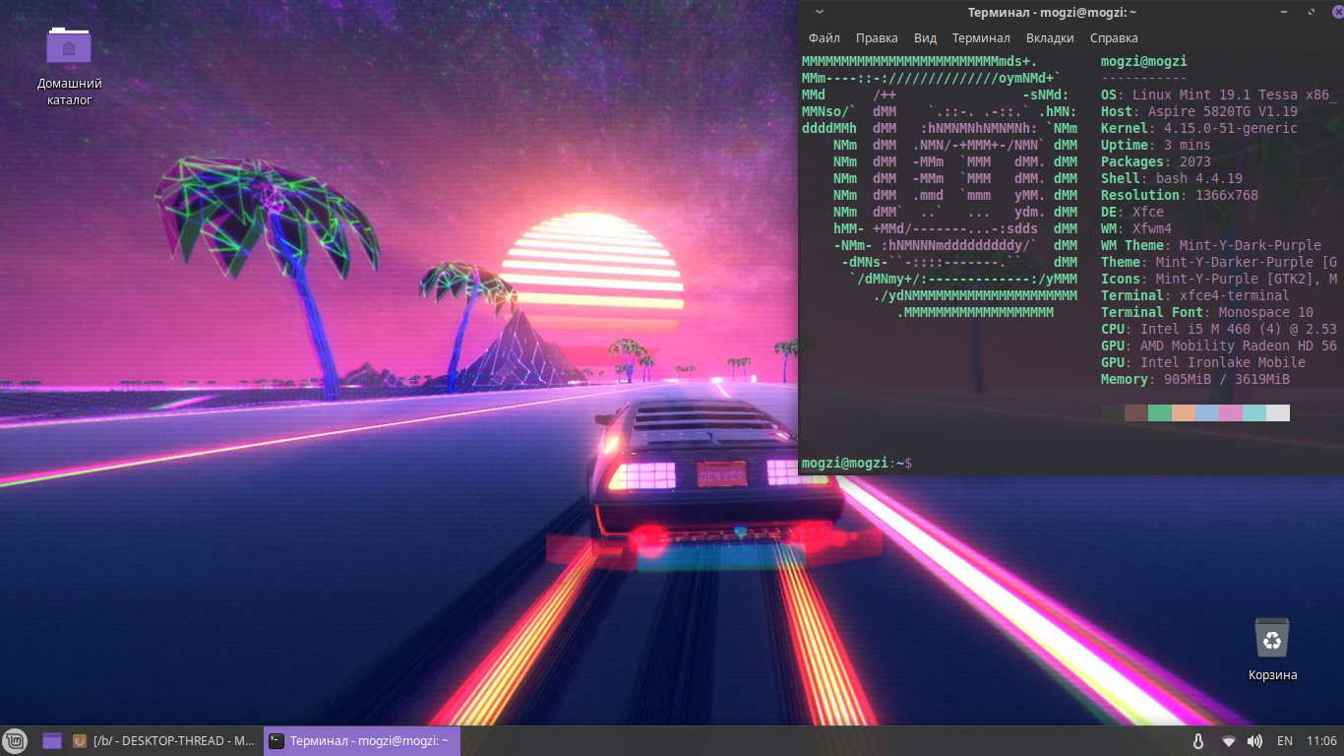
Task: Open the 11:06 panel clock
Action: [x=1321, y=741]
